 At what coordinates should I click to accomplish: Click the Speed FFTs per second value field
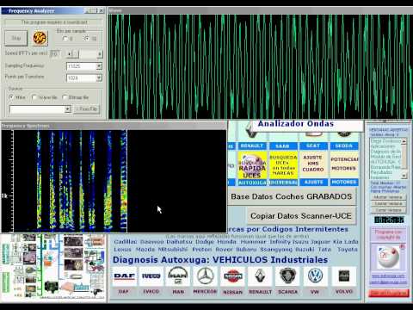[x=54, y=53]
